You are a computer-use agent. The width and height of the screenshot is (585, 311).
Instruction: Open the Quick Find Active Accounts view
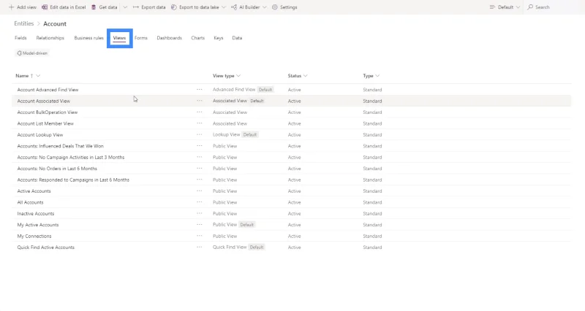(45, 247)
